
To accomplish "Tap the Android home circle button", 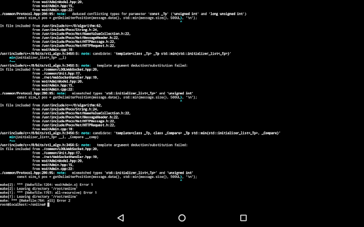I will point(182,218).
